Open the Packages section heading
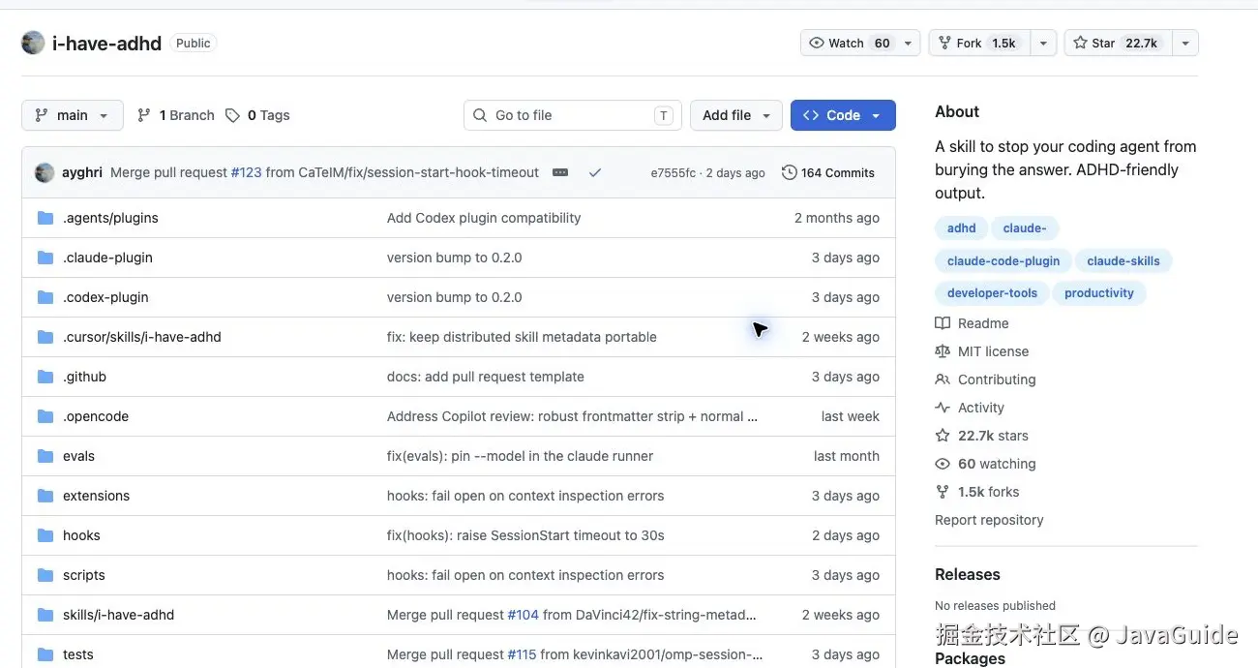Screen dimensions: 1258x668 click(x=970, y=658)
